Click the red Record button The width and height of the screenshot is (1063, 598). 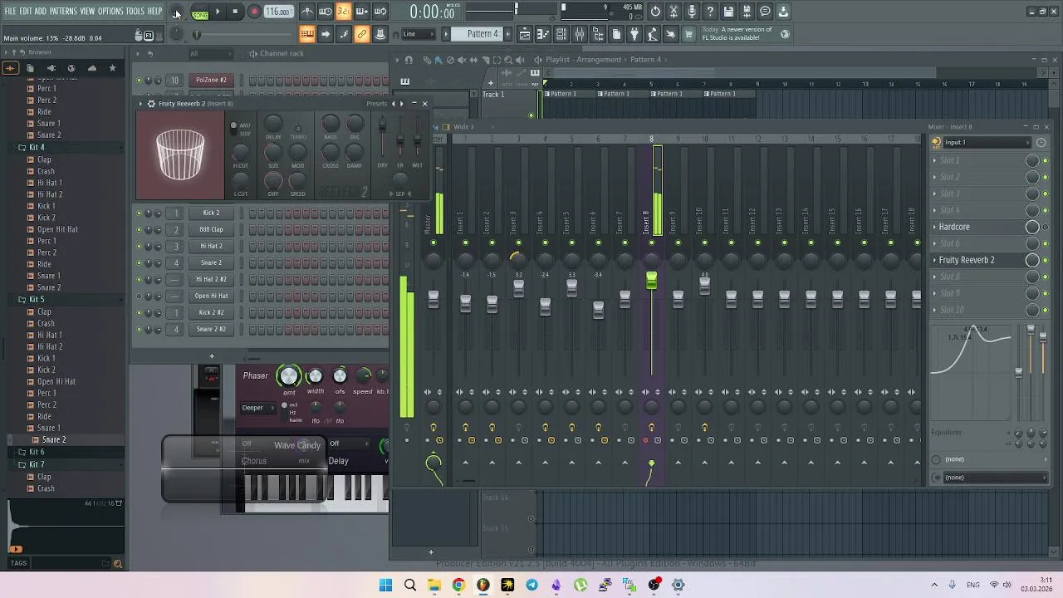254,12
